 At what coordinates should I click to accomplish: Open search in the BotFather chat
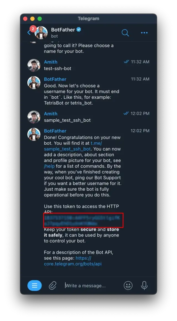tap(125, 33)
